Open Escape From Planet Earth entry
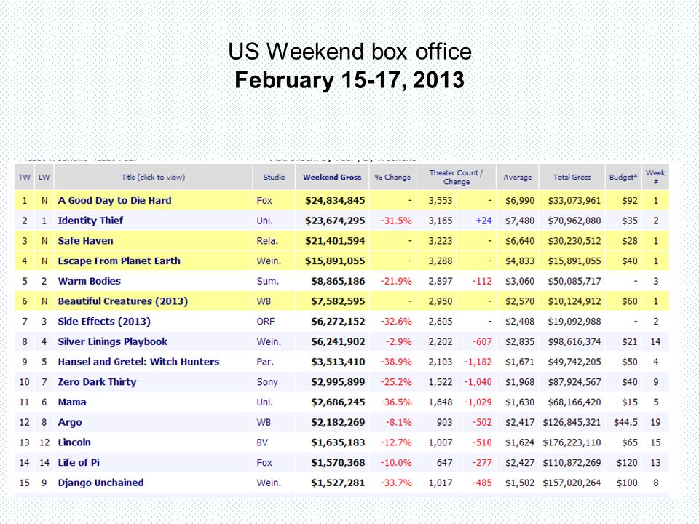Image resolution: width=699 pixels, height=524 pixels. point(119,261)
